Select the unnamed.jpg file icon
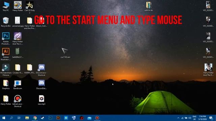 click(18, 22)
